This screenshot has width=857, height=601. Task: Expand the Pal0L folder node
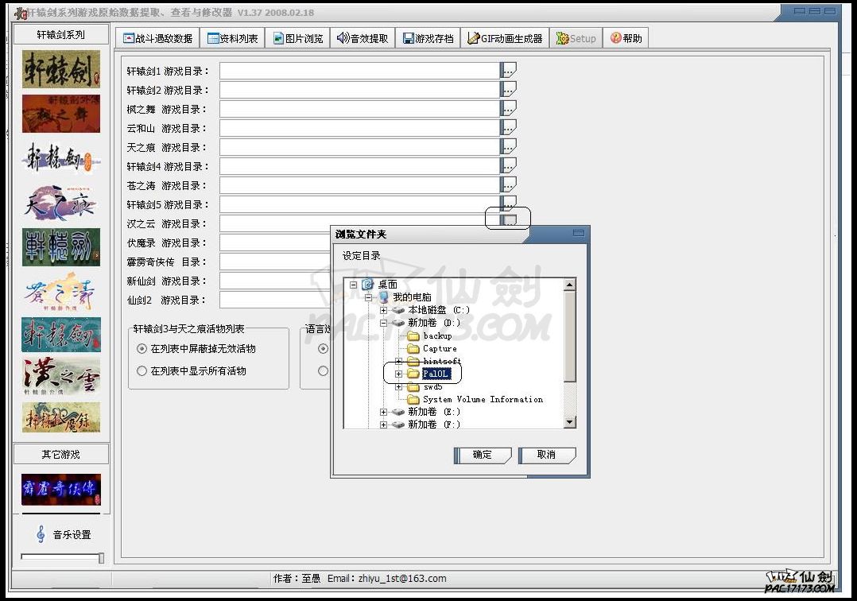point(398,374)
